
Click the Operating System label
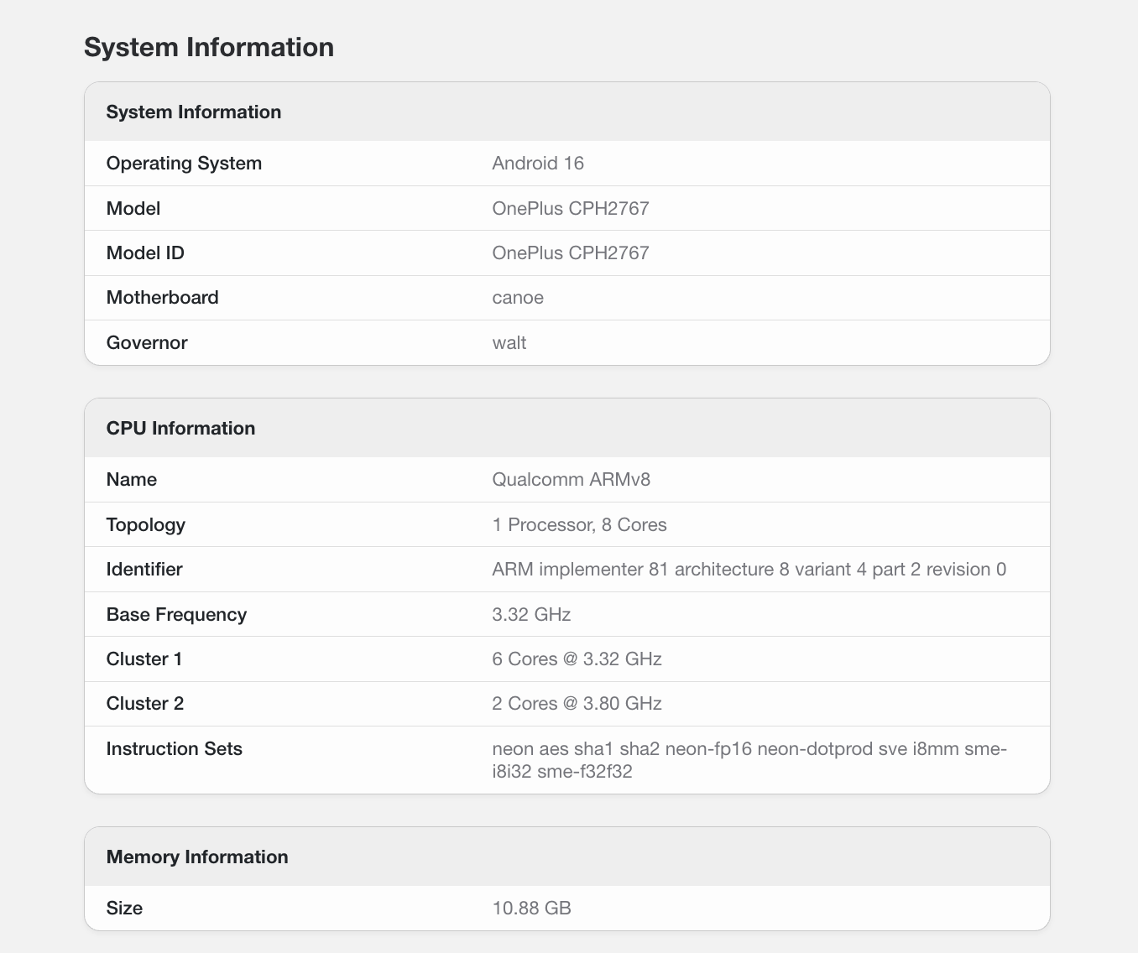[184, 164]
